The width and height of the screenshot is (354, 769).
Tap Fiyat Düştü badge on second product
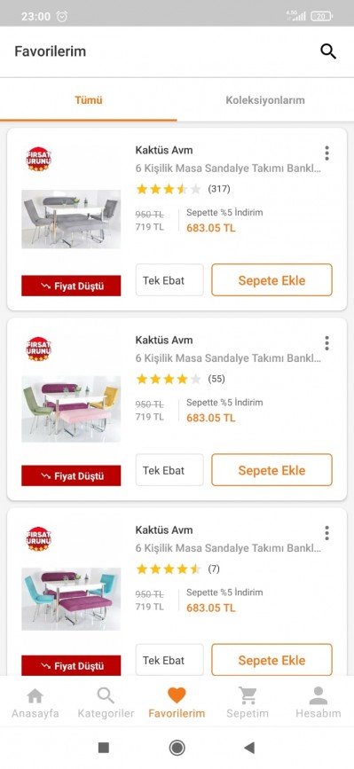click(x=71, y=475)
